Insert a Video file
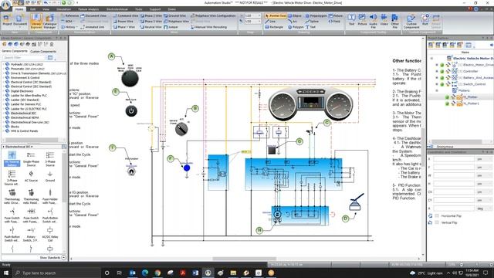 coord(384,19)
